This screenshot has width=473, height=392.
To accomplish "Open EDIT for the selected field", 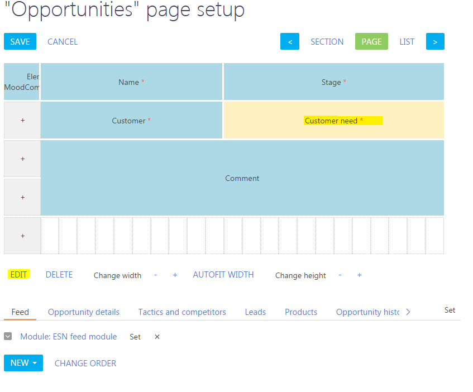I will coord(18,275).
